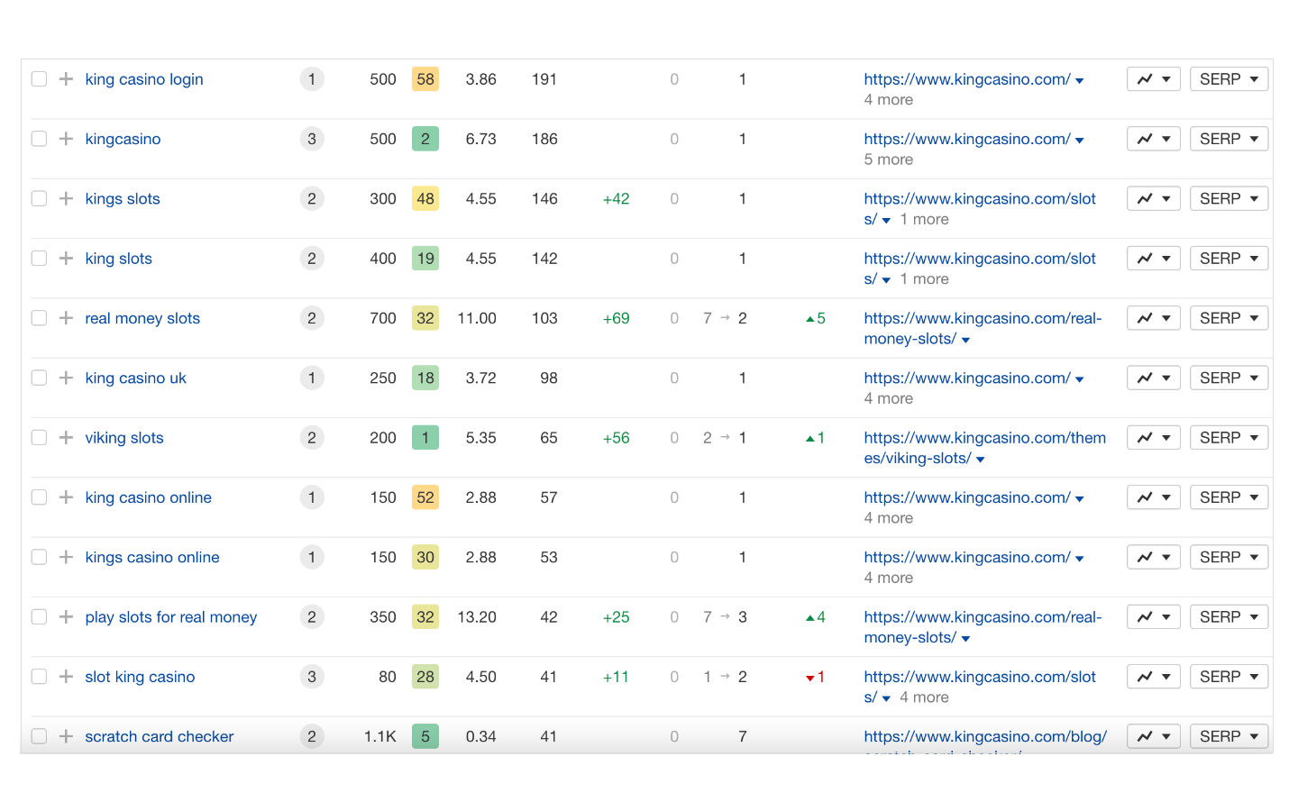
Task: Open the 'king casino uk' keyword link
Action: (x=135, y=378)
